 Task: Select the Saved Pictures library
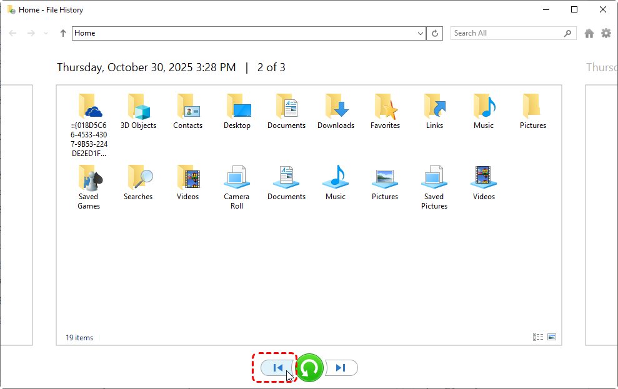(434, 187)
